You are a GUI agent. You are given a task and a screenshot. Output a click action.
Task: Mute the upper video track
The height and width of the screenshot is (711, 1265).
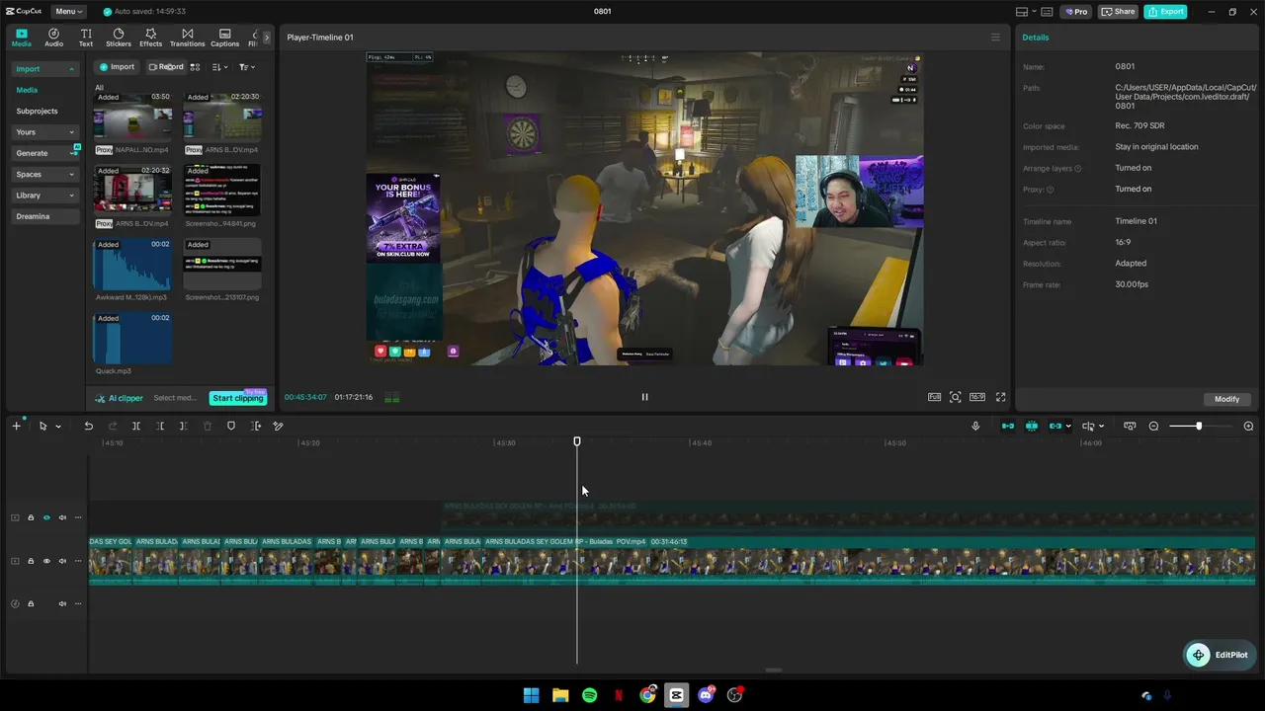pos(62,517)
